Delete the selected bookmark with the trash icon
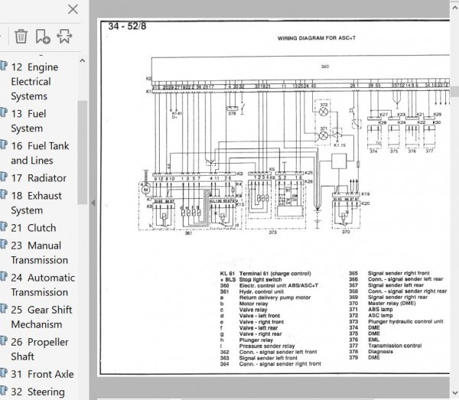The image size is (459, 400). 21,36
